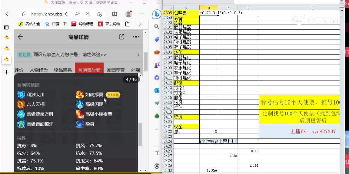Open tab actions menu icon
This screenshot has width=349, height=174.
6,27
